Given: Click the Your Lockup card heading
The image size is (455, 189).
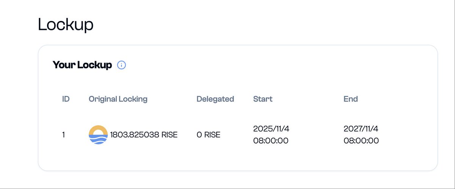Looking at the screenshot, I should [x=82, y=65].
